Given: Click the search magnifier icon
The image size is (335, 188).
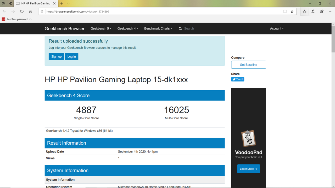Looking at the screenshot, I should coord(180,28).
